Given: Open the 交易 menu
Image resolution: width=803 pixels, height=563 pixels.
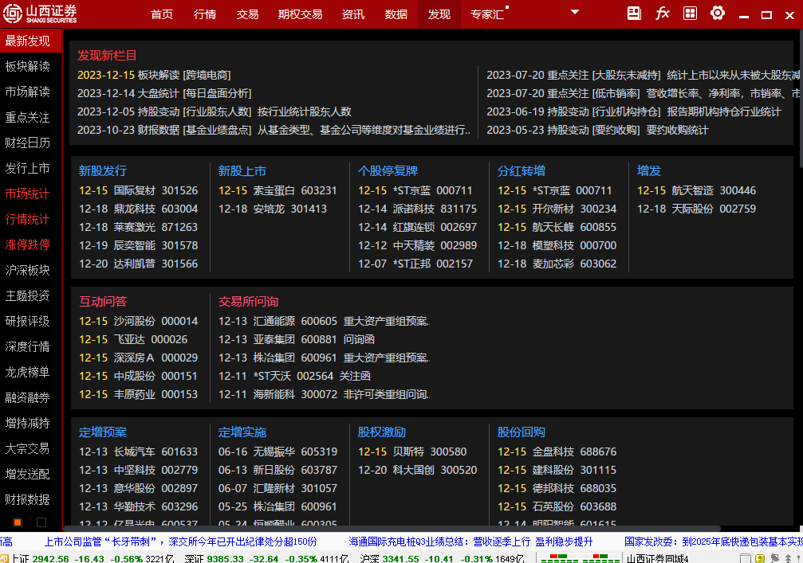Looking at the screenshot, I should 247,14.
